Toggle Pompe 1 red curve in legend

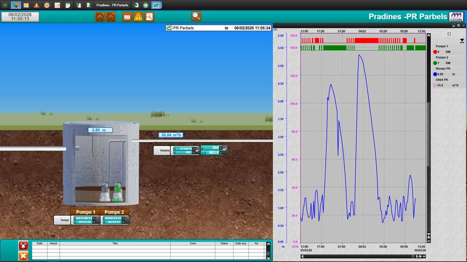435,52
